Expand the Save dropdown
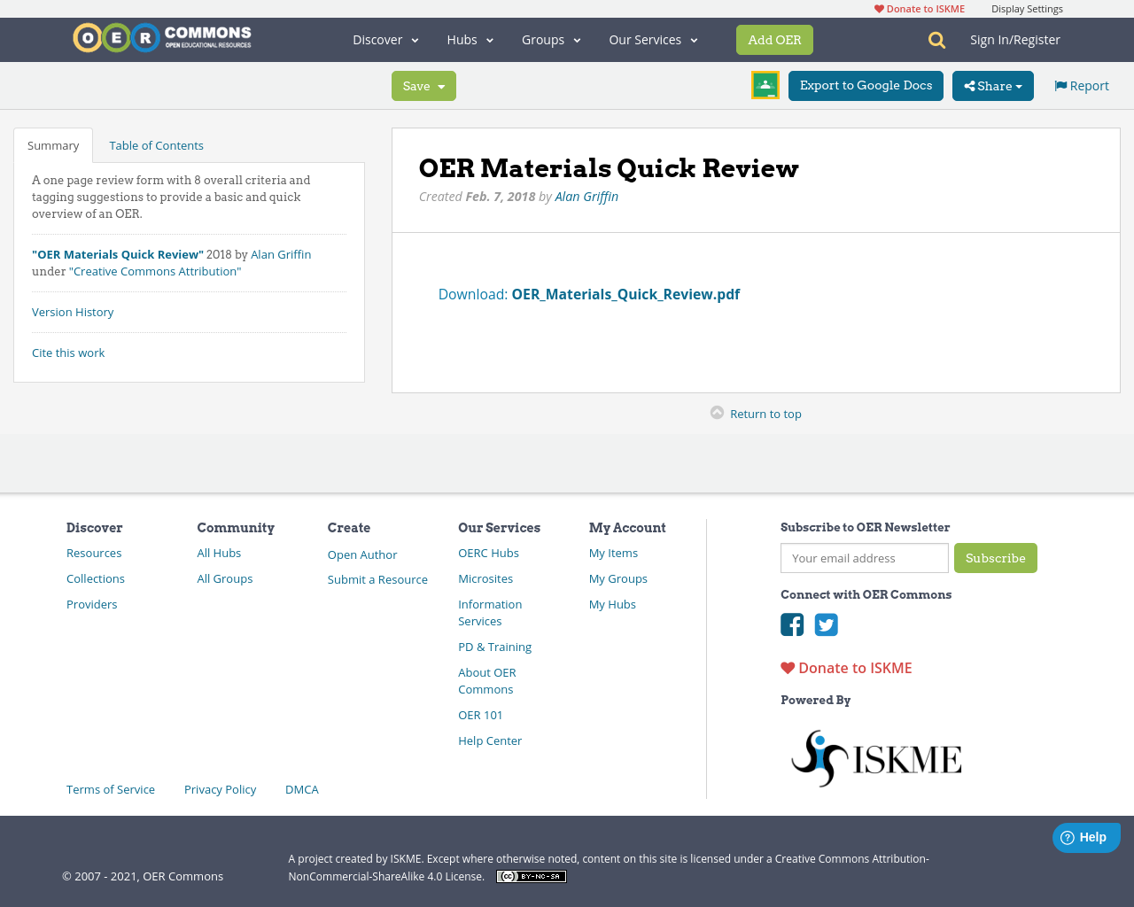 (x=423, y=86)
